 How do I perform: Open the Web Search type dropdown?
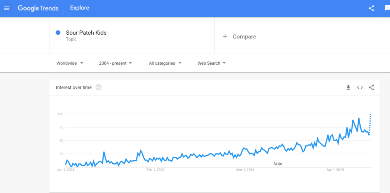click(x=212, y=63)
